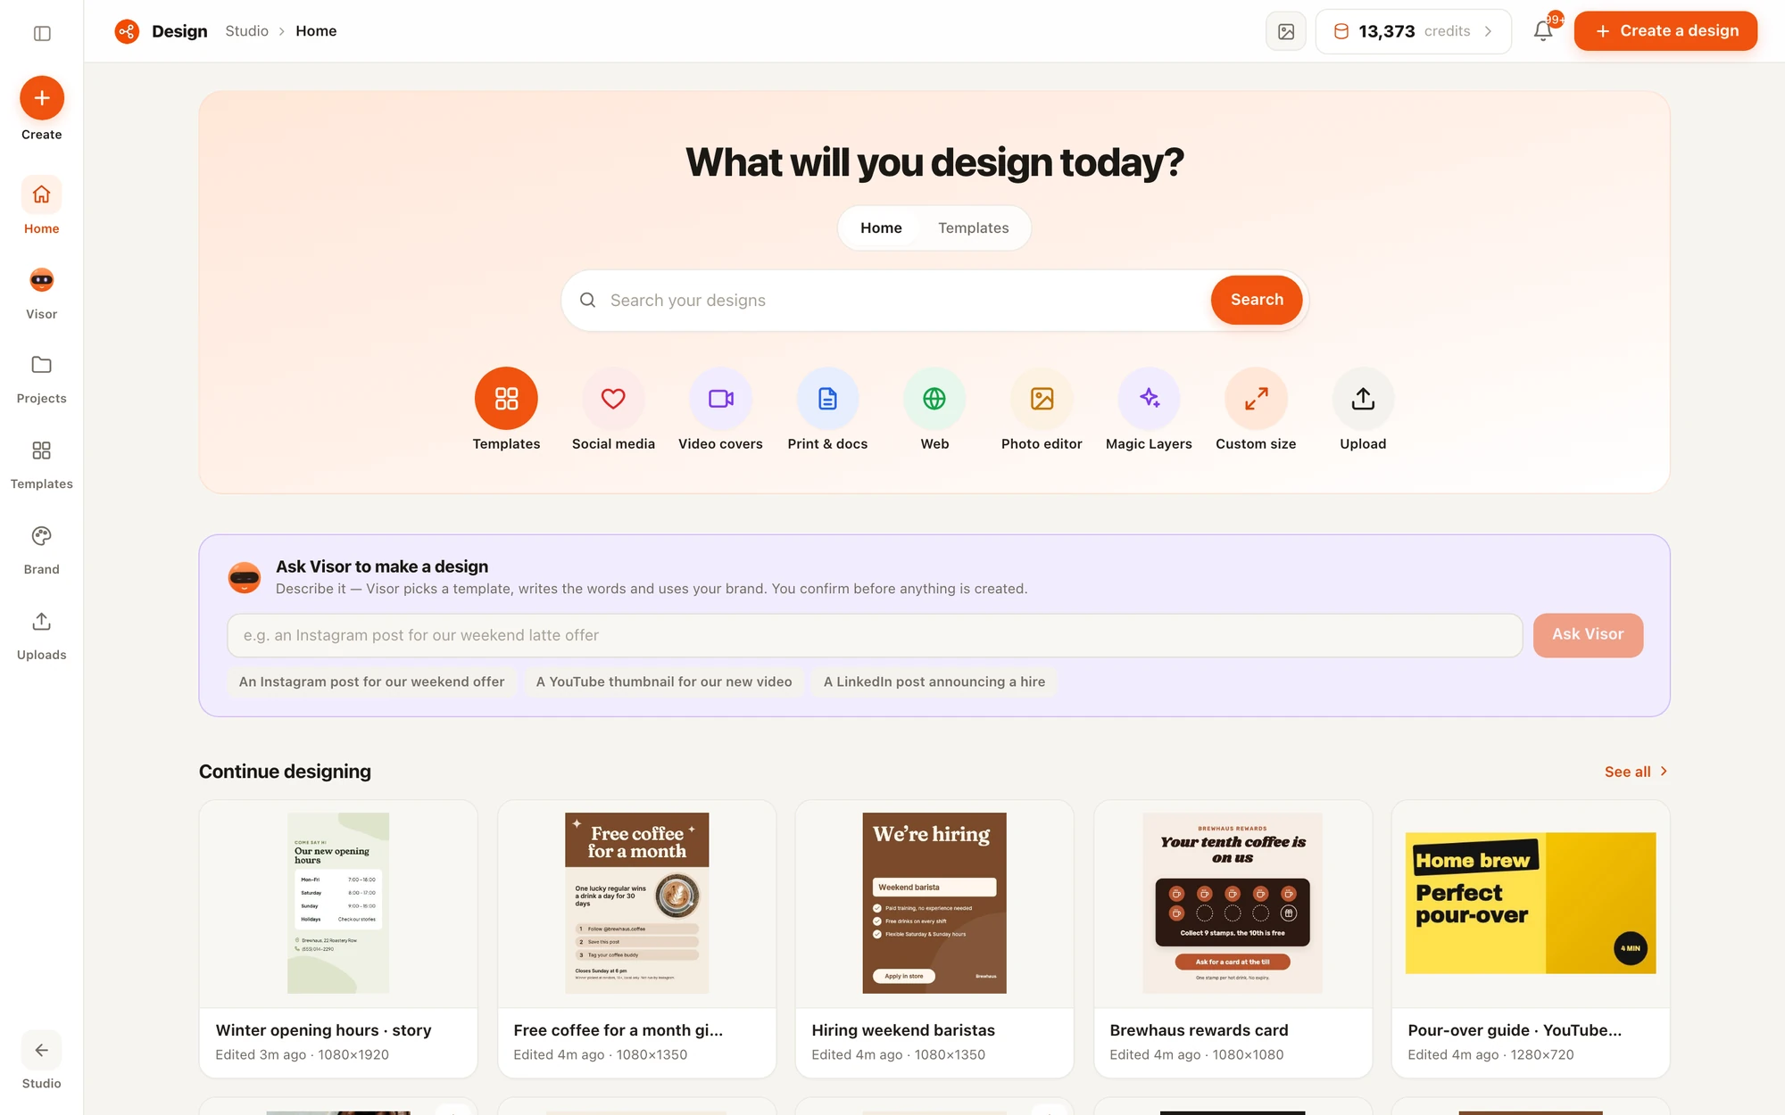Image resolution: width=1785 pixels, height=1115 pixels.
Task: Go back to Studio via arrow
Action: click(x=42, y=1050)
